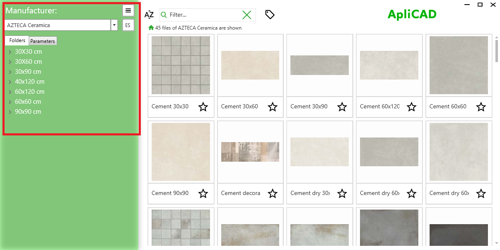Open the hamburger menu in the Manufacturer panel
500x250 pixels.
(x=128, y=10)
